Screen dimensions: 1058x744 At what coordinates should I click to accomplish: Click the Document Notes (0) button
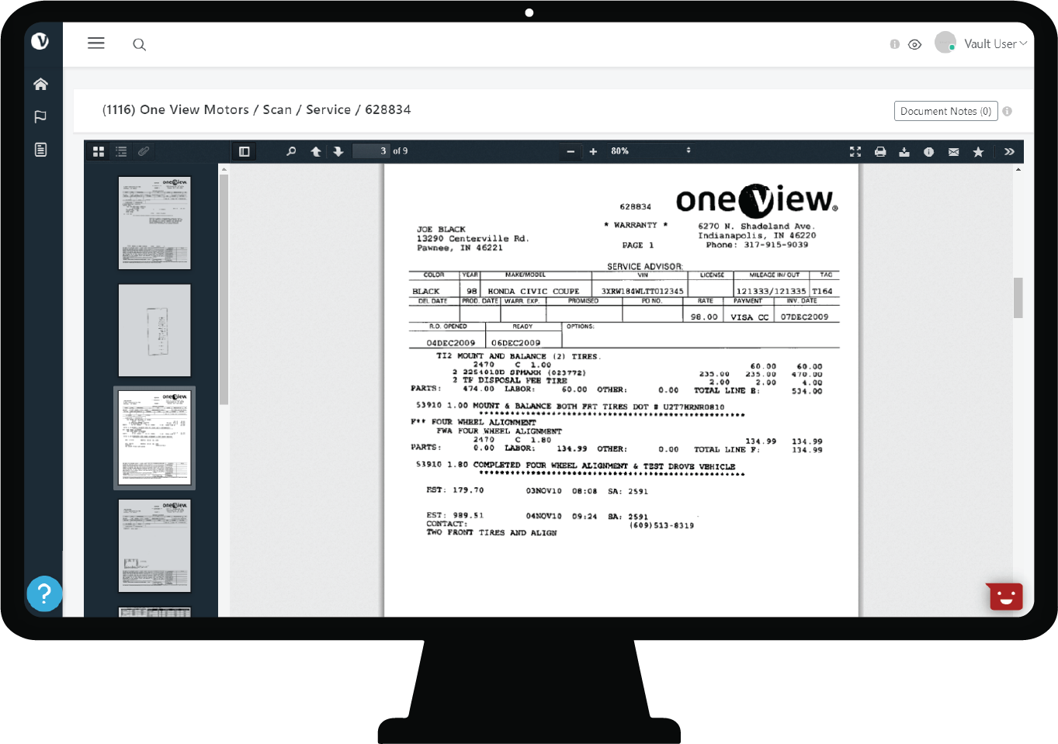[x=945, y=111]
